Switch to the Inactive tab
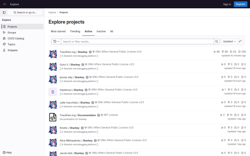This screenshot has height=156, width=250. click(101, 31)
